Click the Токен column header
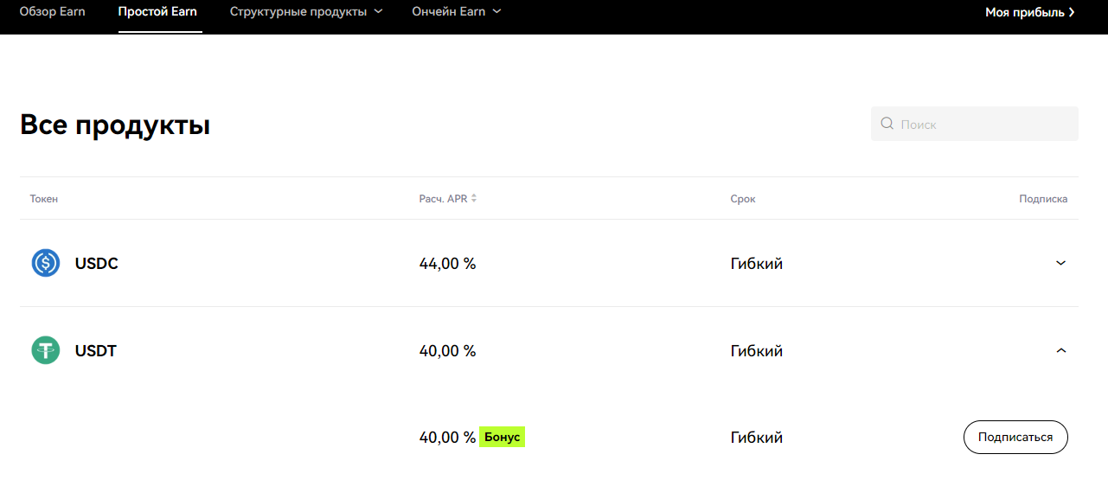This screenshot has width=1108, height=480. (44, 199)
